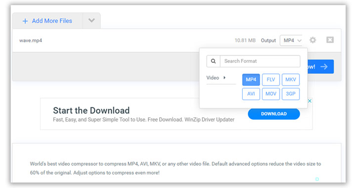Click the Add More Files button
356x188 pixels.
pyautogui.click(x=47, y=21)
